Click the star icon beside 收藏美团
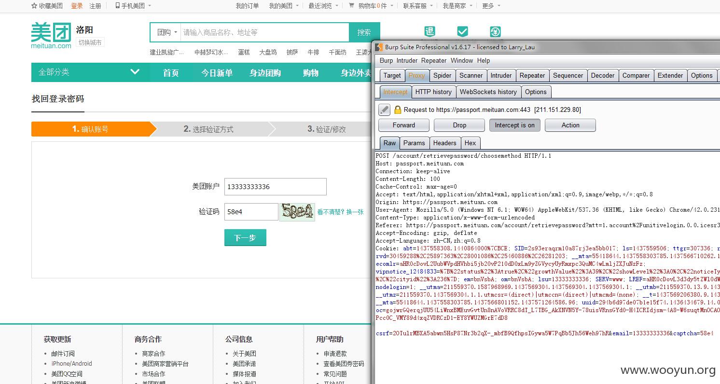Screen dimensions: 720x384 [34, 6]
